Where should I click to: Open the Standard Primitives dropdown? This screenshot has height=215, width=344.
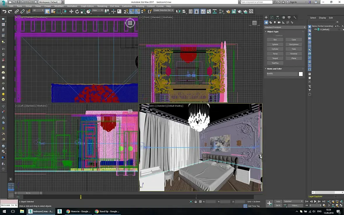tap(285, 27)
